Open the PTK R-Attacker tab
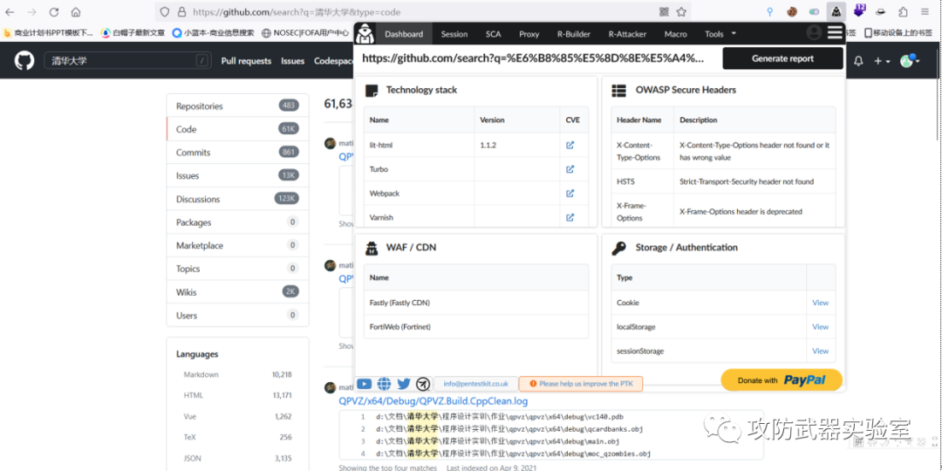Viewport: 942px width, 471px height. click(x=627, y=34)
